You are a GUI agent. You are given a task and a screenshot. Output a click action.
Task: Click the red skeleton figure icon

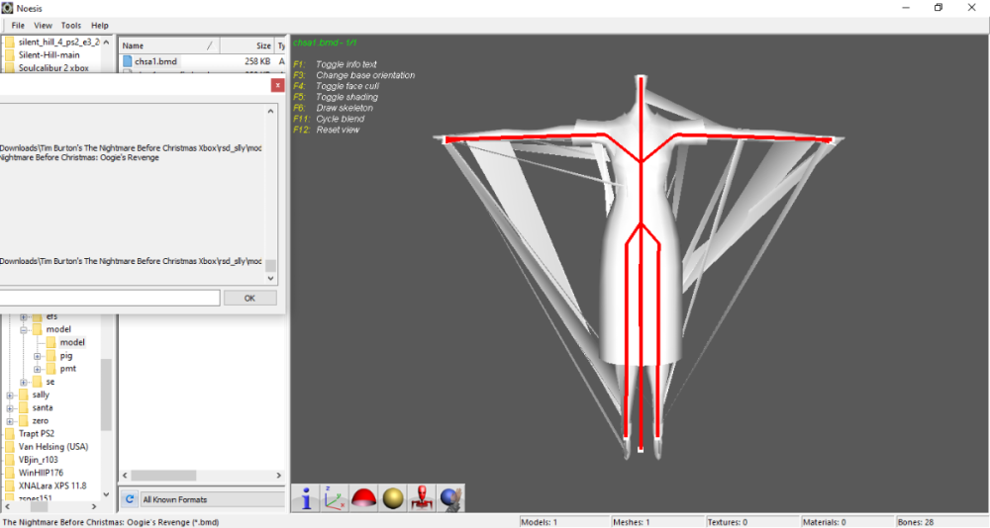[x=423, y=498]
